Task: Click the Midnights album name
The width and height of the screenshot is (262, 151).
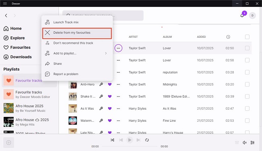Action: 170,84
